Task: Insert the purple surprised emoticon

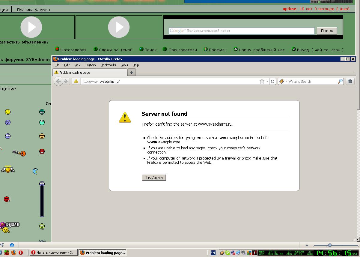Action: [x=8, y=122]
